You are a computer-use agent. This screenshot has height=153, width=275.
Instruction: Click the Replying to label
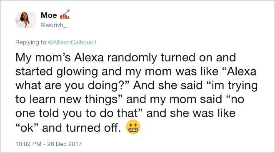31,42
